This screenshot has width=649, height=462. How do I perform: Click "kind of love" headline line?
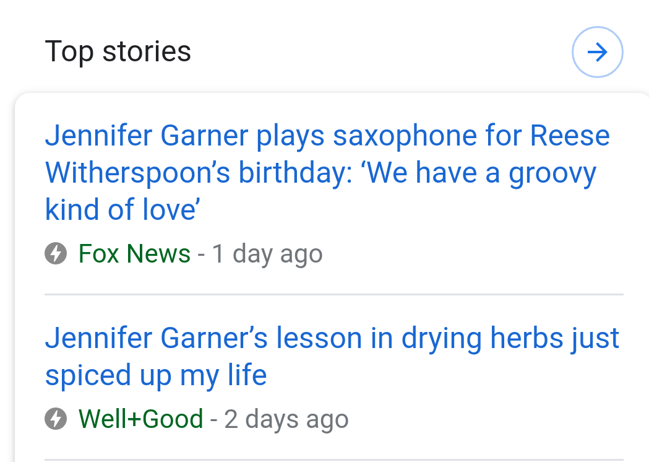click(x=122, y=209)
